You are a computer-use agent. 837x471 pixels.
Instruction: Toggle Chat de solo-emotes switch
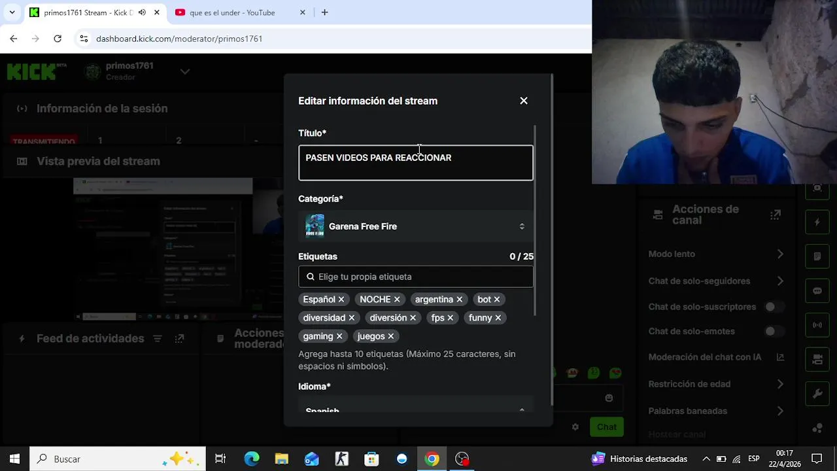pos(774,332)
